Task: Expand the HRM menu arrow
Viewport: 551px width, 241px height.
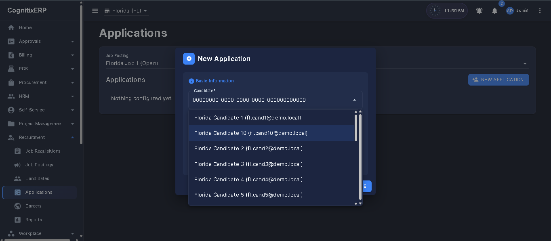Action: 73,96
